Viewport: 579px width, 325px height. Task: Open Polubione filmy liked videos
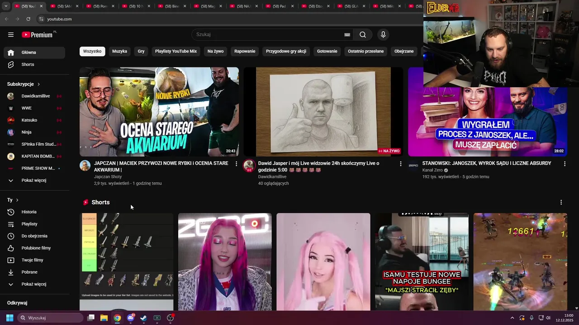pyautogui.click(x=34, y=248)
